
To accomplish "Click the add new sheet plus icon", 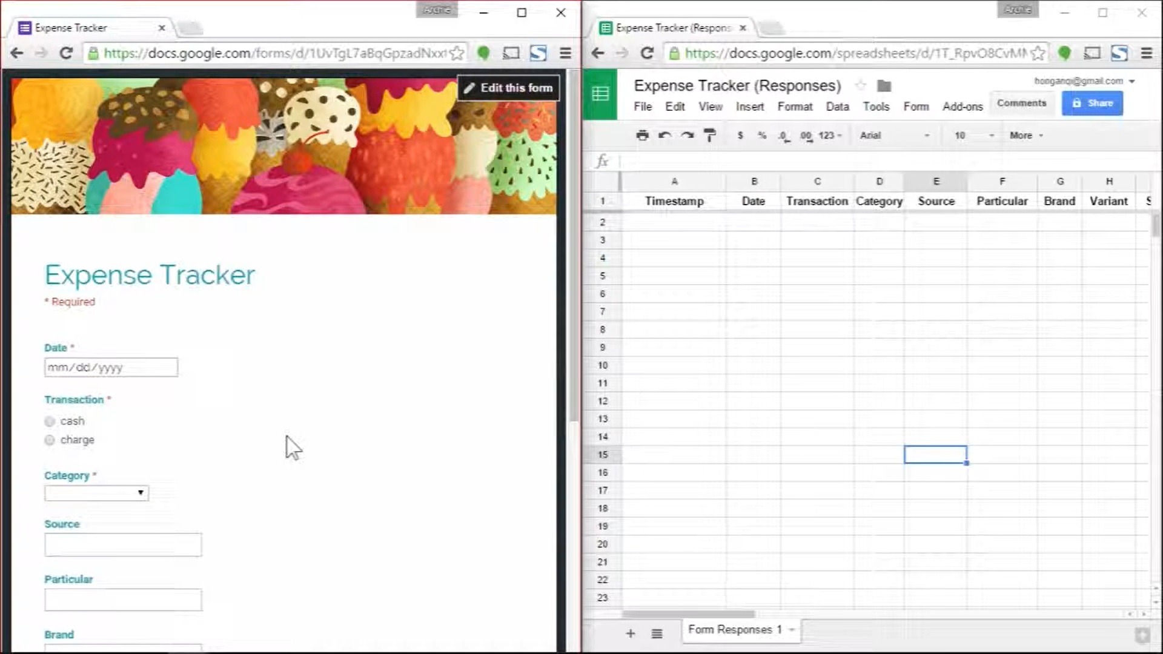I will (x=630, y=630).
